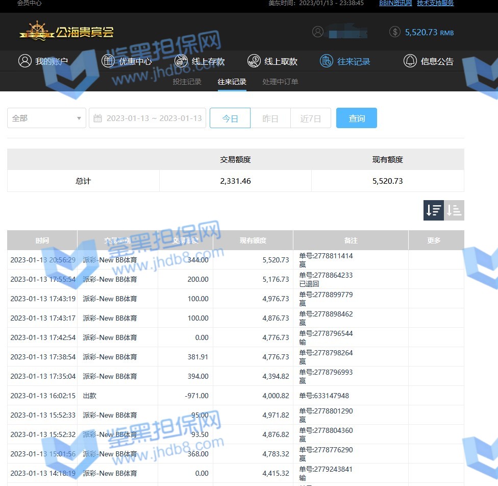Open 信息公告 bell icon
Viewport: 498px width, 486px height.
[410, 61]
